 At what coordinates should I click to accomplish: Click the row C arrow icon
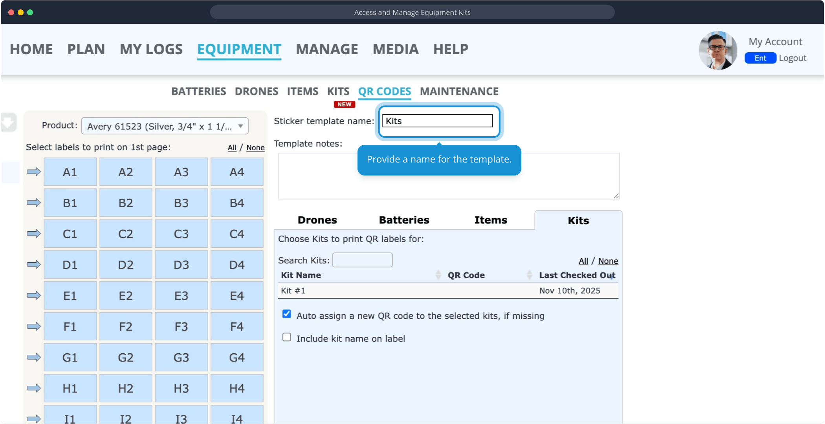coord(34,234)
